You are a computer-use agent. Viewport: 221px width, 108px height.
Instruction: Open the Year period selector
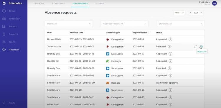tap(179, 13)
